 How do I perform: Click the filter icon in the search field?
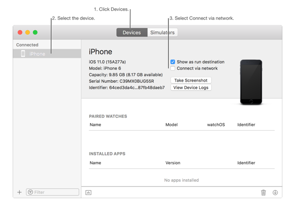pos(30,192)
